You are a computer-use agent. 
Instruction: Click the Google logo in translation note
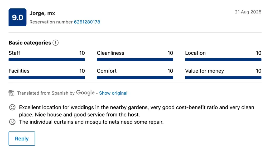point(85,93)
